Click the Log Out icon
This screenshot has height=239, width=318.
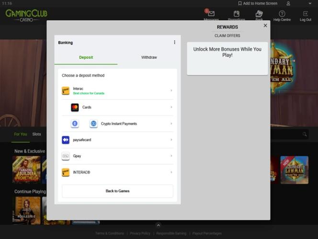(306, 13)
